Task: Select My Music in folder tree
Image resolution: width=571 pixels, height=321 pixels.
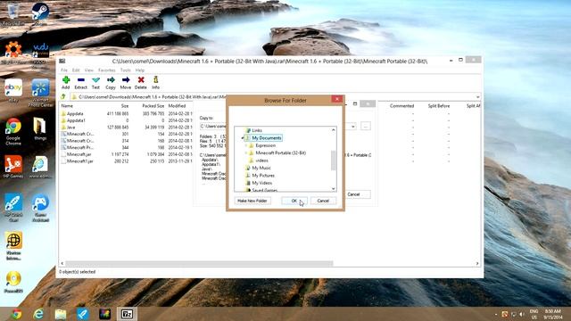Action: pyautogui.click(x=261, y=168)
